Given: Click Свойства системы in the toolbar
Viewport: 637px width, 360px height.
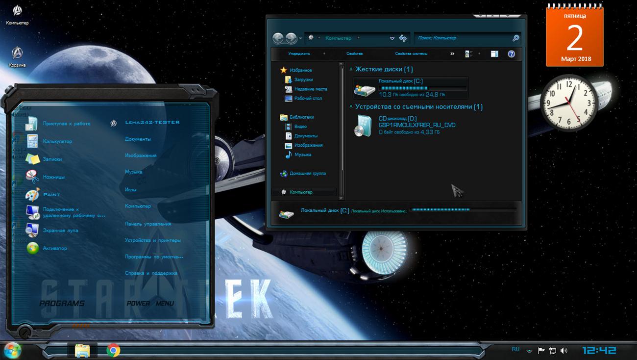Looking at the screenshot, I should tap(411, 53).
